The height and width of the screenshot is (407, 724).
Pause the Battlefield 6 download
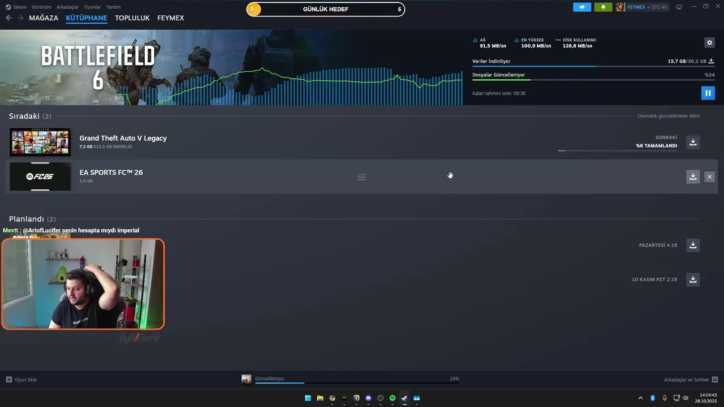pos(708,93)
